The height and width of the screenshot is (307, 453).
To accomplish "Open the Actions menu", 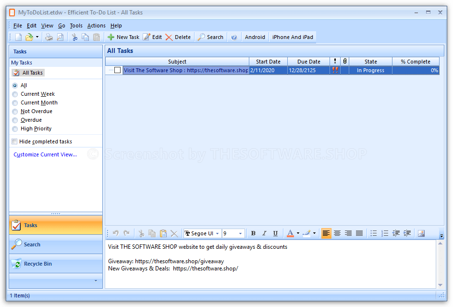I will 96,26.
